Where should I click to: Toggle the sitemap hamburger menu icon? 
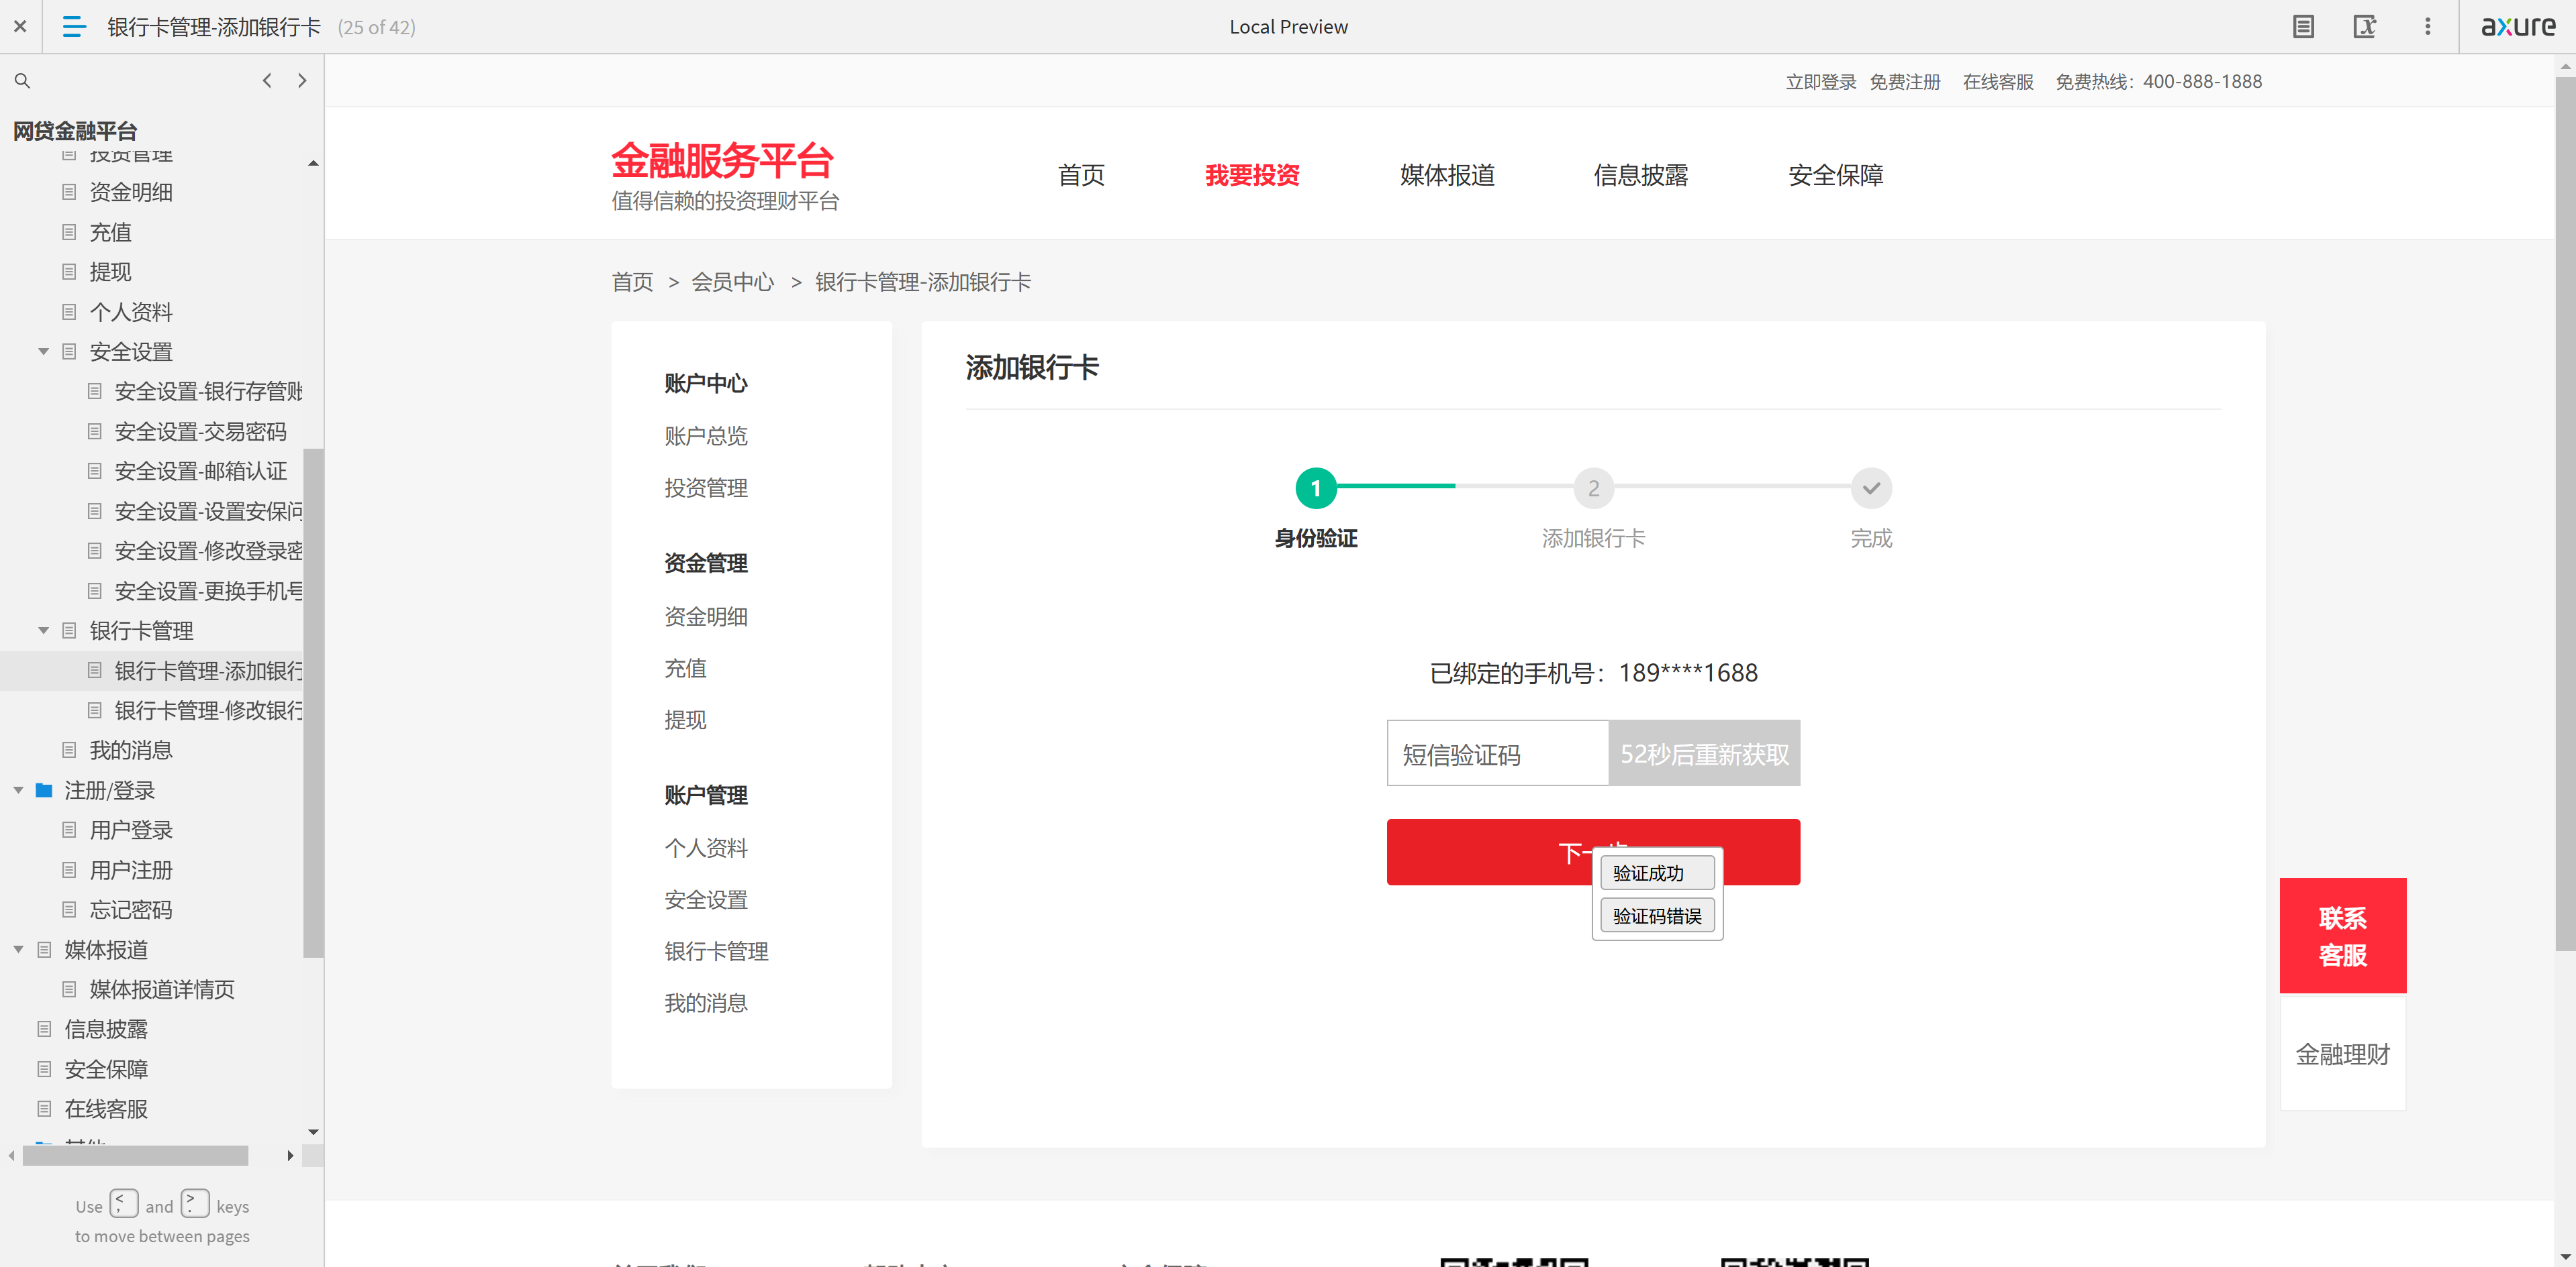pyautogui.click(x=74, y=27)
